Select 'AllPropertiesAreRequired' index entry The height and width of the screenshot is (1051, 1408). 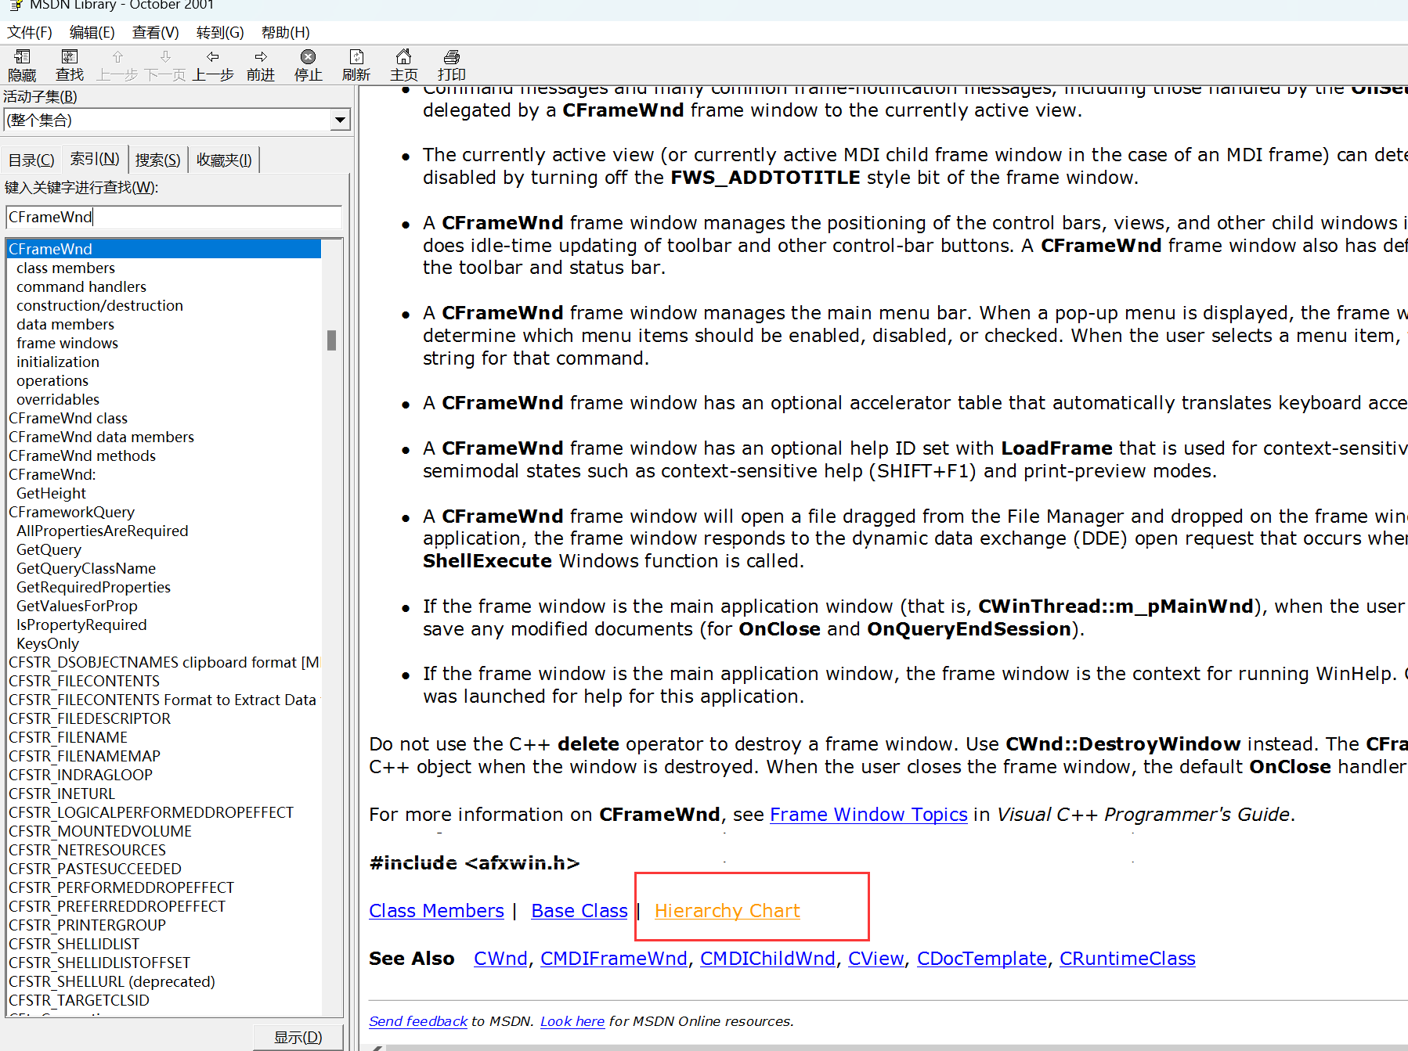[x=103, y=531]
